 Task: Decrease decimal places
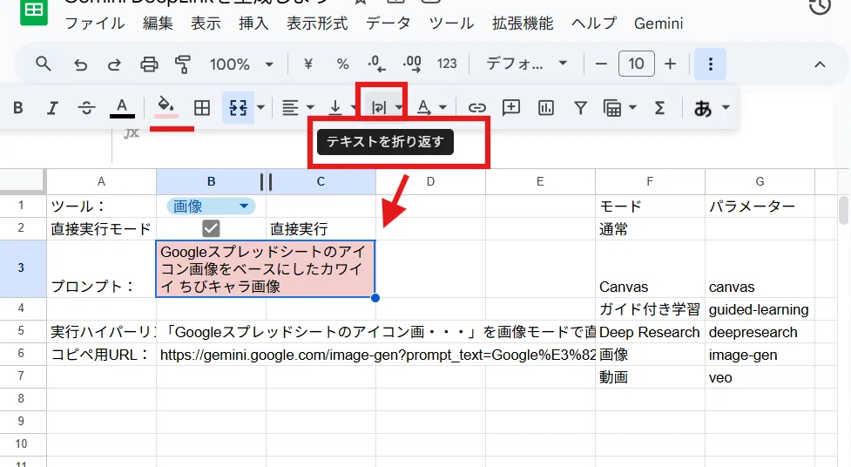coord(376,64)
